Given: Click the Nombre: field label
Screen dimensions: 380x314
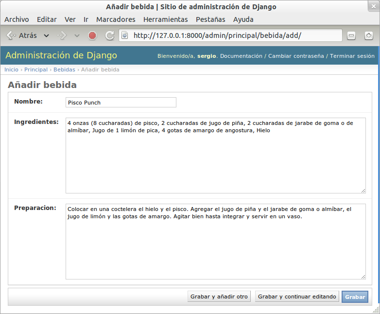Looking at the screenshot, I should tap(28, 102).
